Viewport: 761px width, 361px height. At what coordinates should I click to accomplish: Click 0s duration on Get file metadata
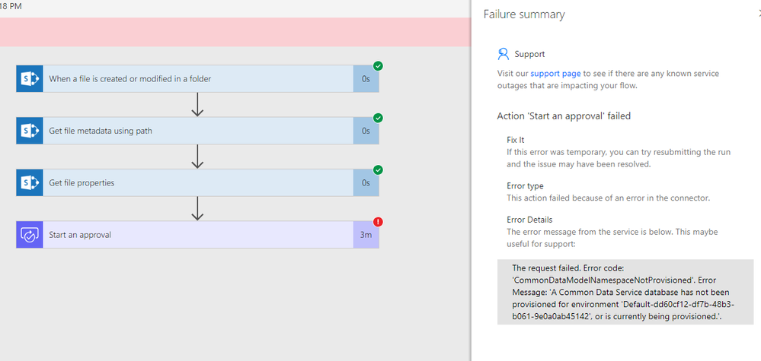tap(366, 131)
